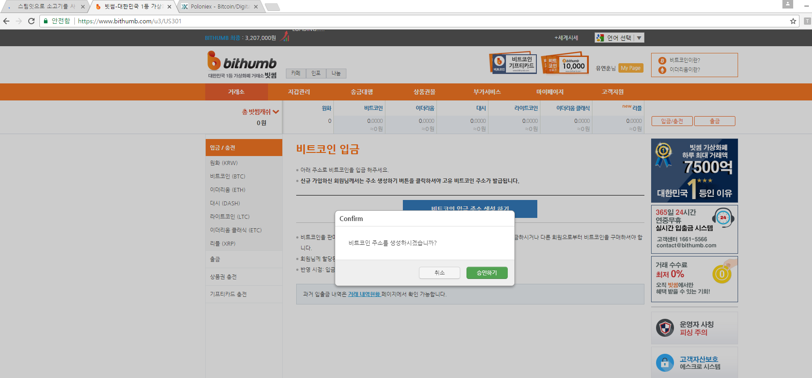The image size is (812, 378).
Task: Click the lock icon in 고객자산보호 banner
Action: pyautogui.click(x=665, y=363)
